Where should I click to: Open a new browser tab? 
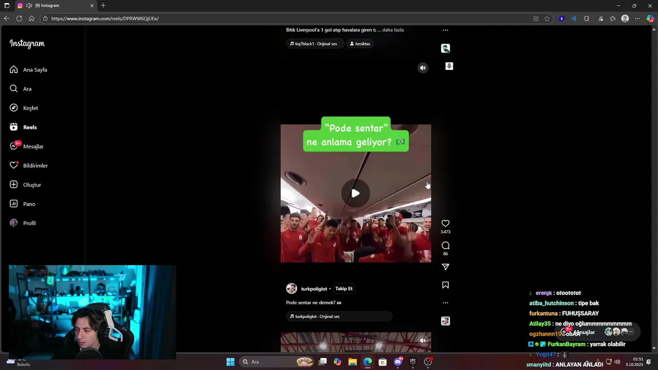pos(103,6)
